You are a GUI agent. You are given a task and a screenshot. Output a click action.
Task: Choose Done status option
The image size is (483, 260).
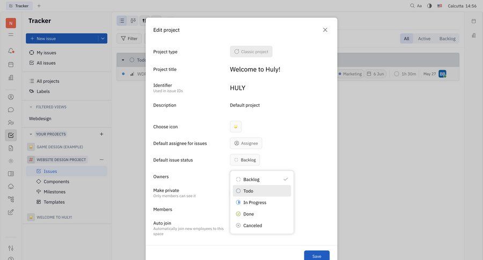262,214
